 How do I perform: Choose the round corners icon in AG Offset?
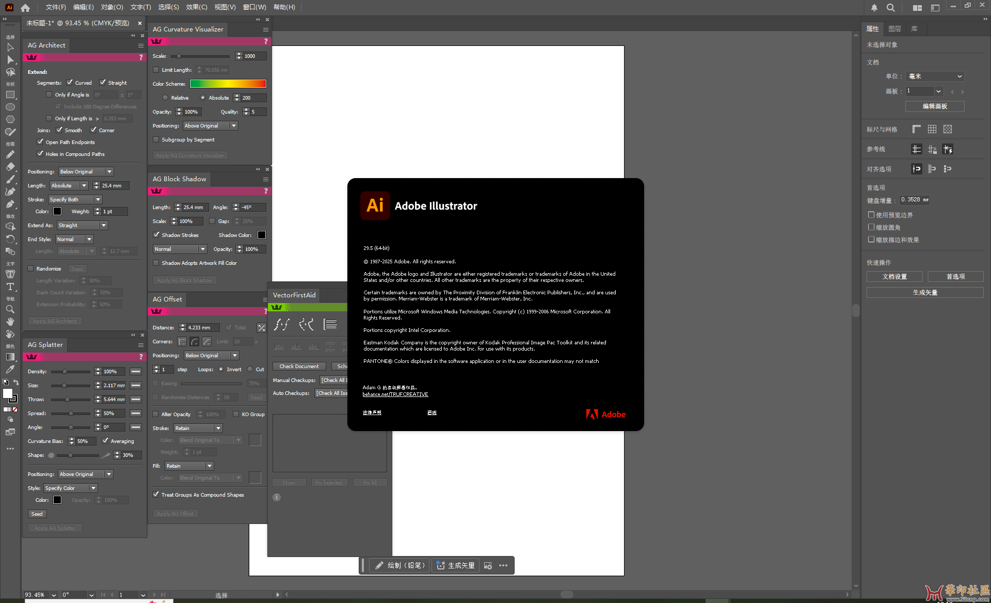click(x=195, y=342)
